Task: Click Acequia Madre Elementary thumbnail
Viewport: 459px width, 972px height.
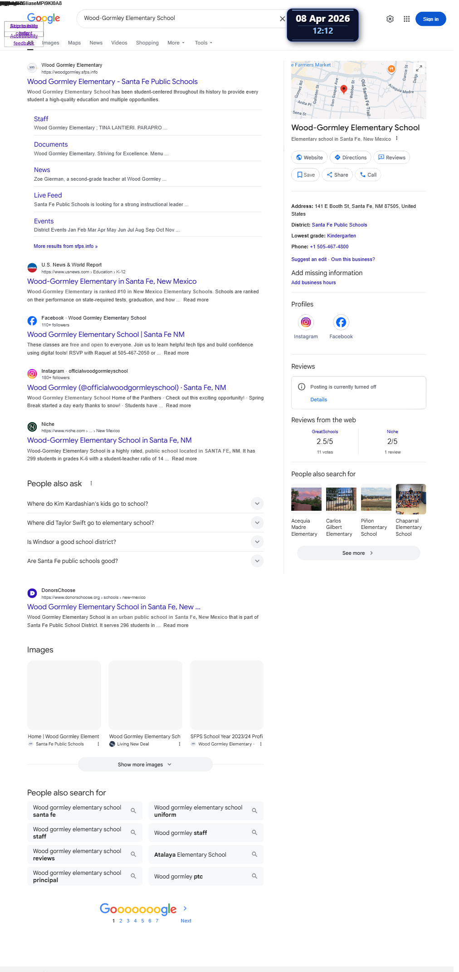Action: click(306, 499)
